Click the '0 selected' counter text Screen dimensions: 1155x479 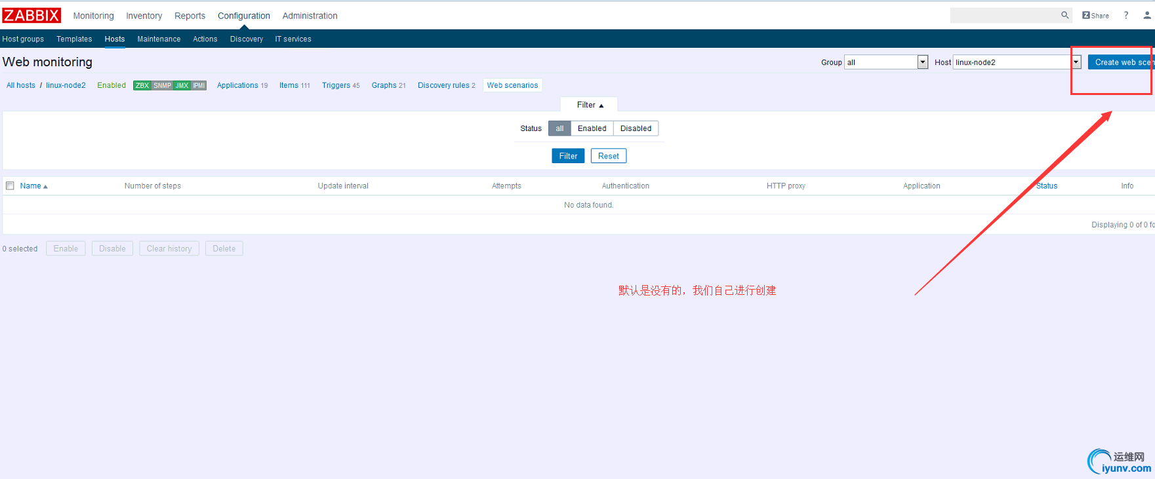(x=20, y=249)
